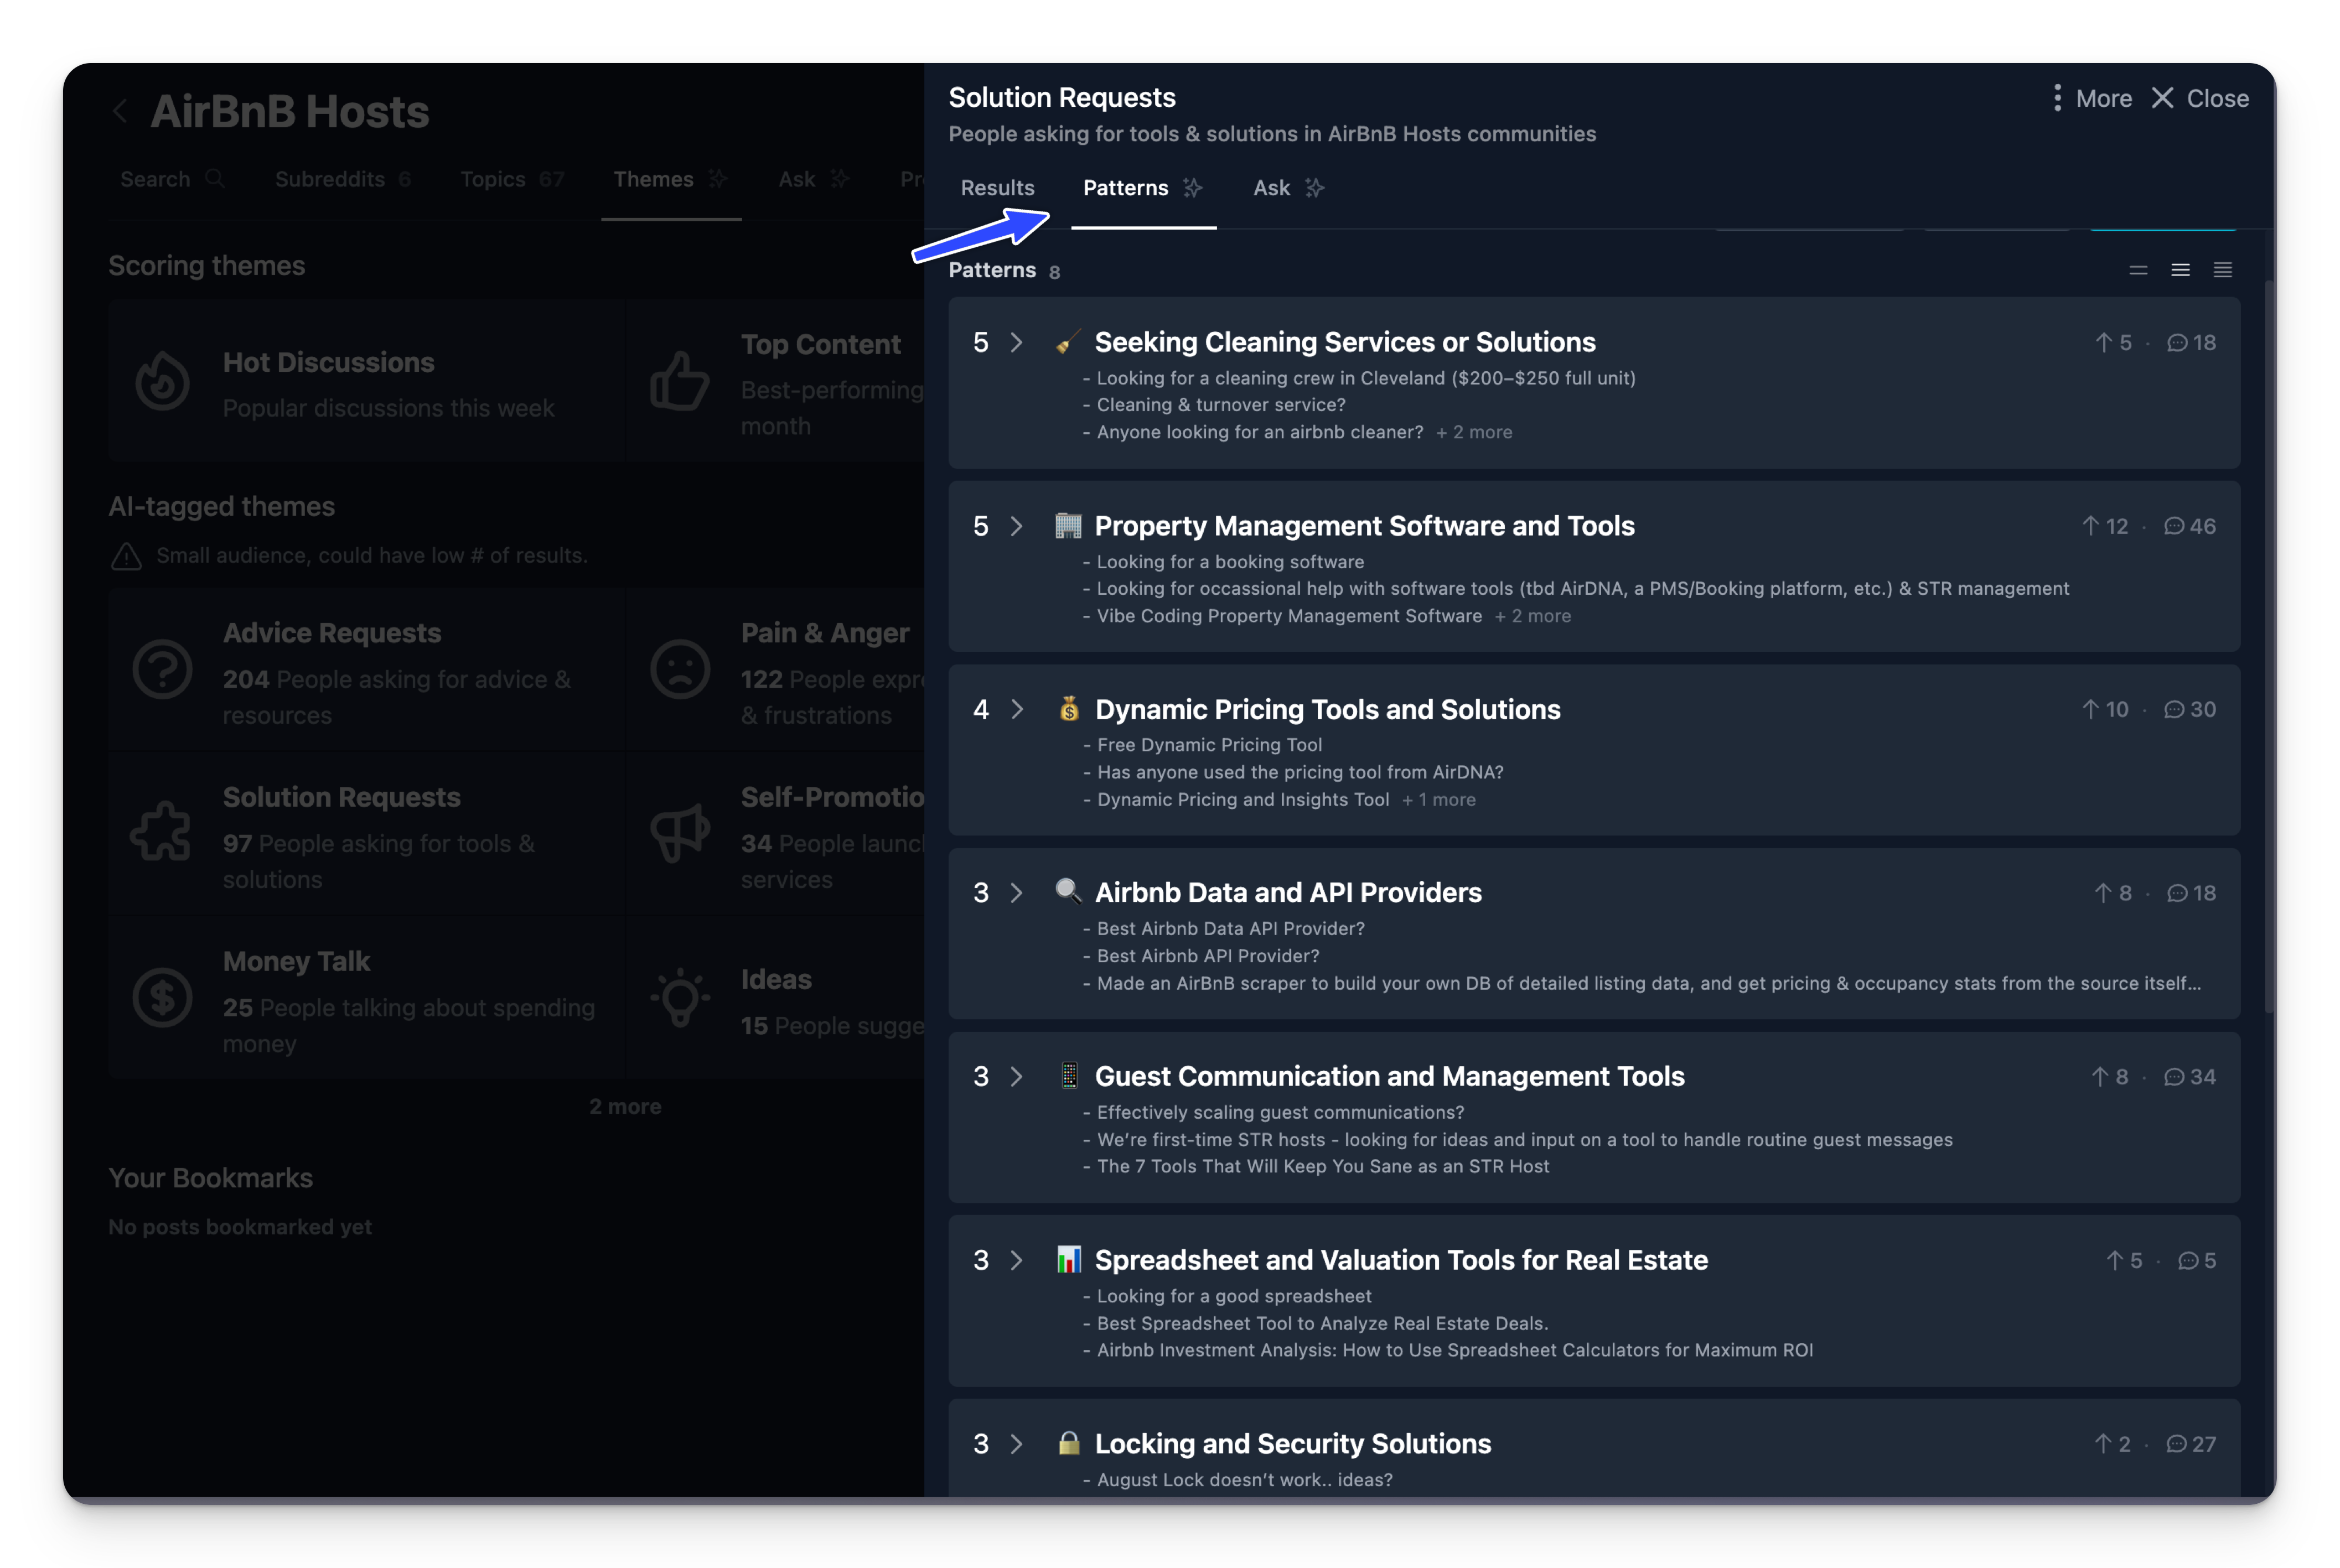The width and height of the screenshot is (2340, 1568).
Task: Open 'Looking for a good spreadsheet' post
Action: 1234,1297
